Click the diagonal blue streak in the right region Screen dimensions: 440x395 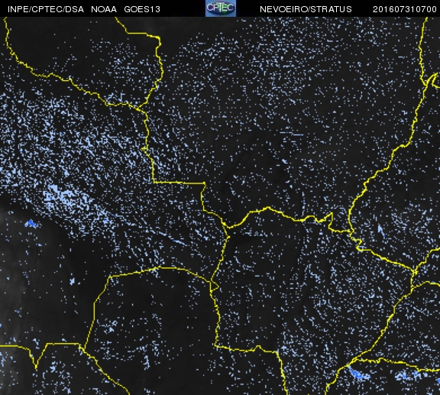[x=380, y=231]
